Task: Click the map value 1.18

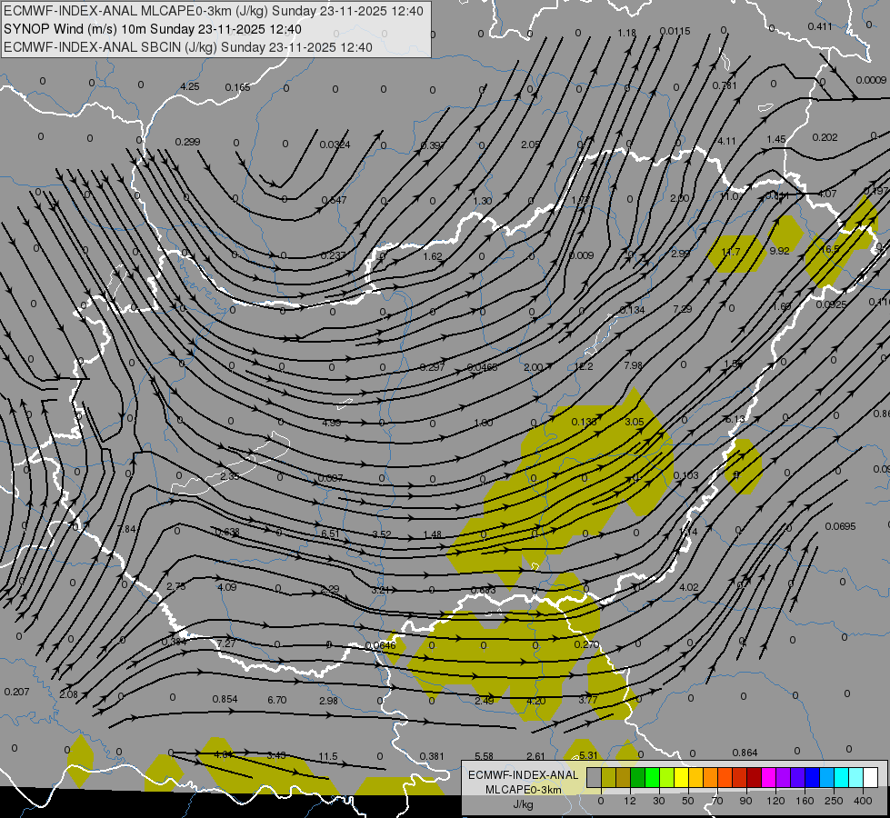Action: click(x=627, y=33)
